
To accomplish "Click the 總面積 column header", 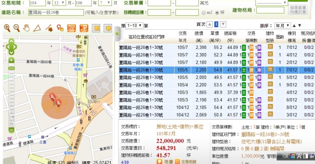I will 230,37.
